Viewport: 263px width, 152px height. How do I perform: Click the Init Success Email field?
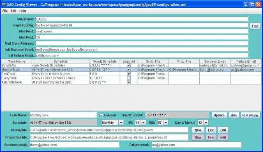point(142,50)
